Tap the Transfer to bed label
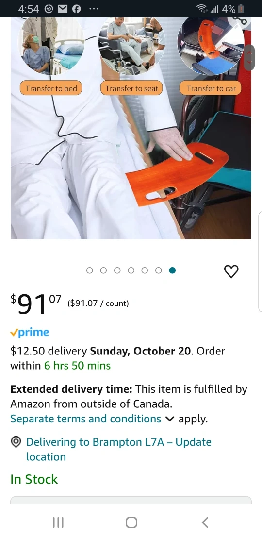This screenshot has width=262, height=539. coord(51,88)
